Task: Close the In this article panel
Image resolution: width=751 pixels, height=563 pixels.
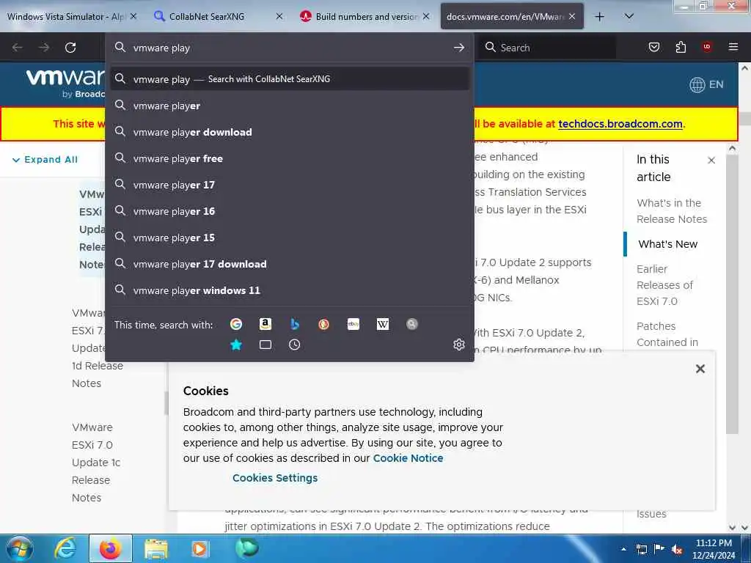Action: 711,161
